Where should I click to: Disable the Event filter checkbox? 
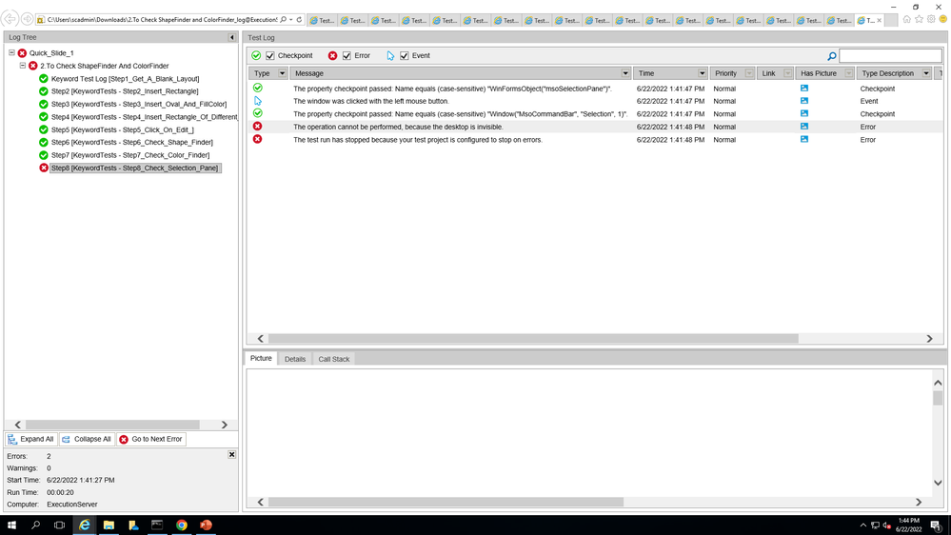405,56
